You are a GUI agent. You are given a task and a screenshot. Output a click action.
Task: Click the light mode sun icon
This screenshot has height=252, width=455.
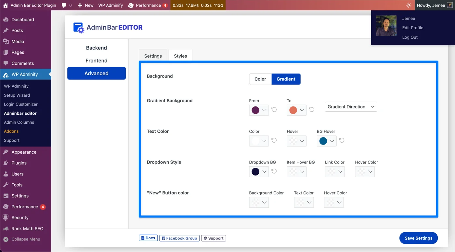tap(409, 5)
